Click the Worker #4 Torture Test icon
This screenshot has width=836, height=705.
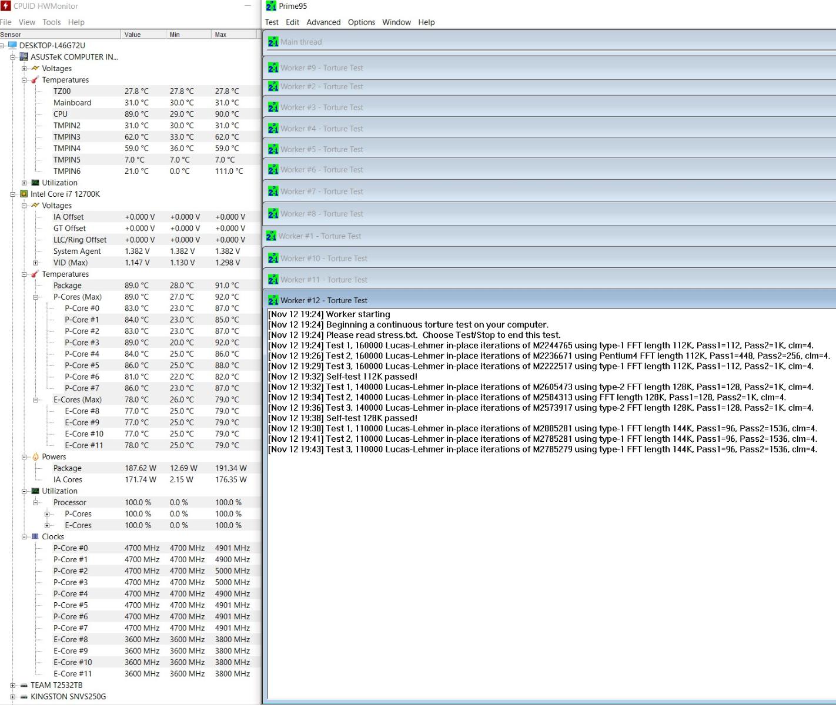pos(273,128)
